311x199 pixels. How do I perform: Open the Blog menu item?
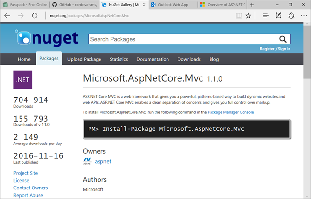[214, 59]
